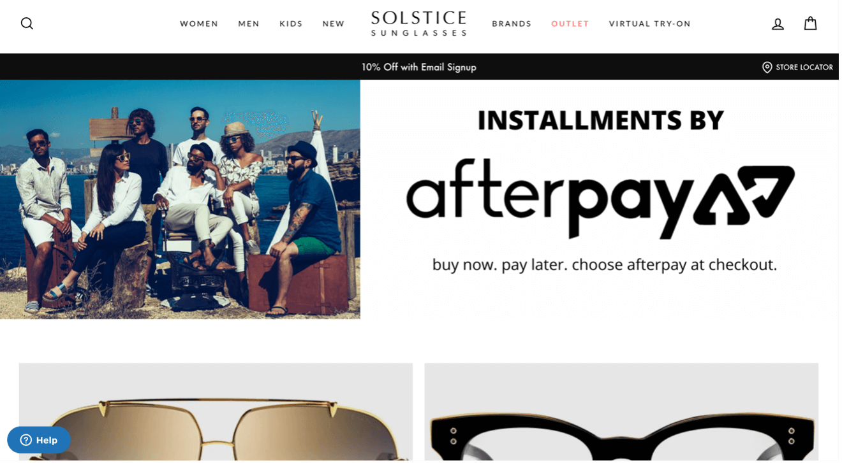This screenshot has width=842, height=463.
Task: Open the Brands menu
Action: pos(512,24)
